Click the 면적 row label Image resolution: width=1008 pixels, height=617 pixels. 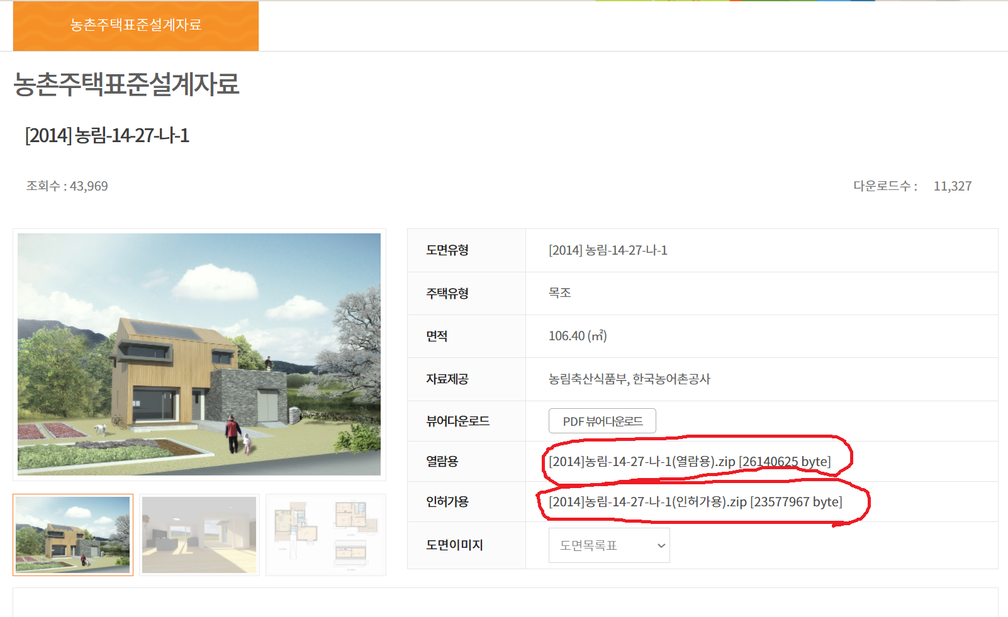coord(437,336)
